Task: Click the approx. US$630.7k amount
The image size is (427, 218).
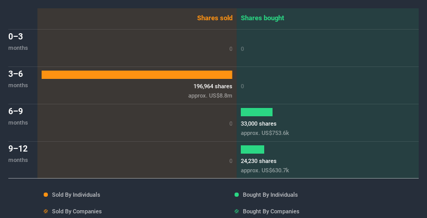Action: [x=265, y=171]
